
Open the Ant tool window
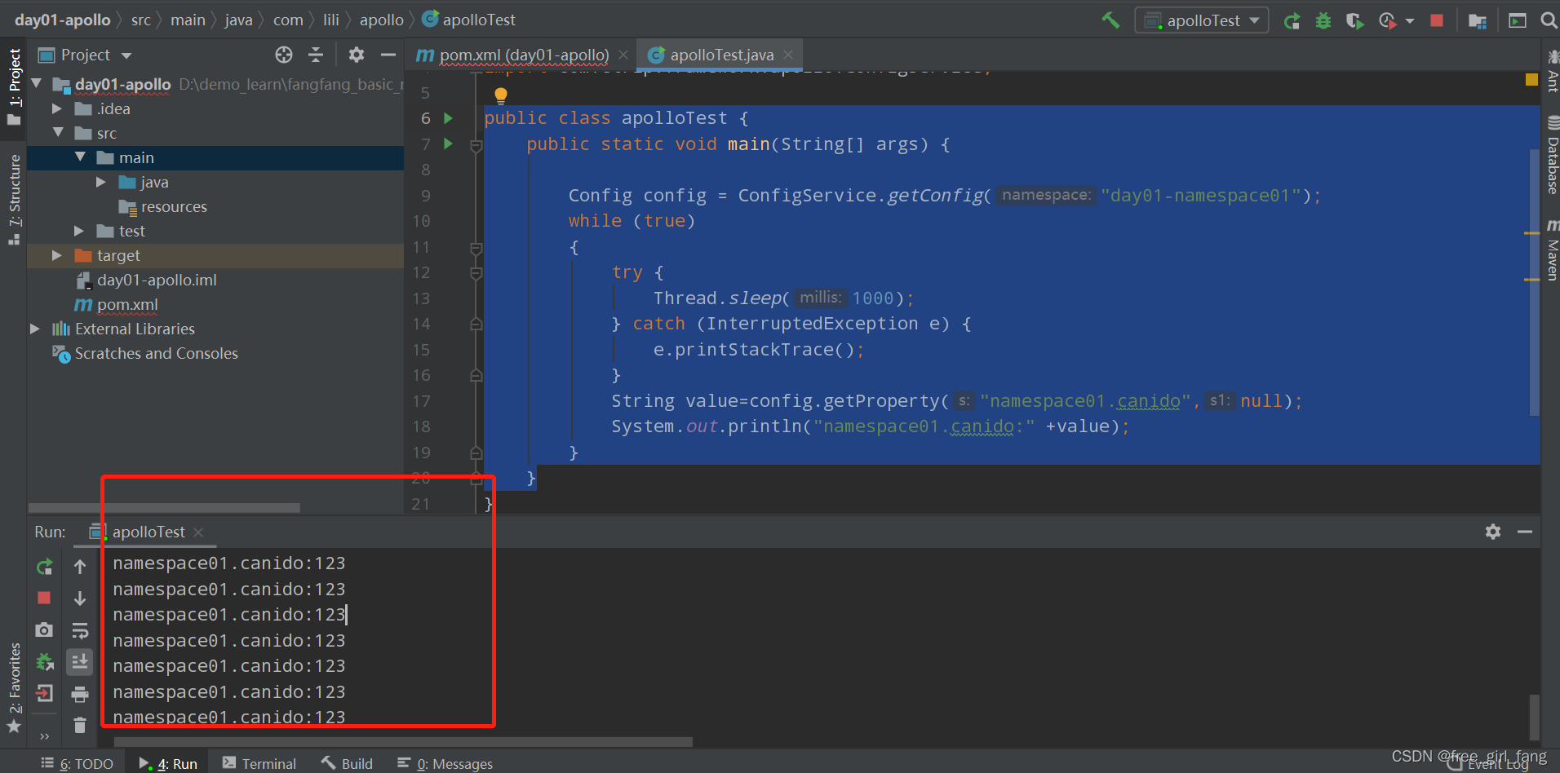pos(1552,71)
